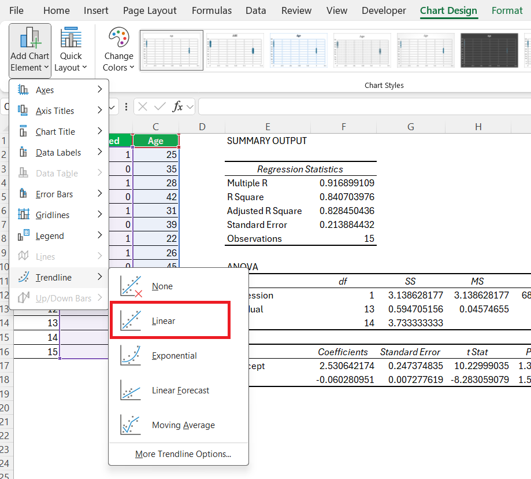Select column G header
Viewport: 531px width, 479px height.
click(x=410, y=127)
